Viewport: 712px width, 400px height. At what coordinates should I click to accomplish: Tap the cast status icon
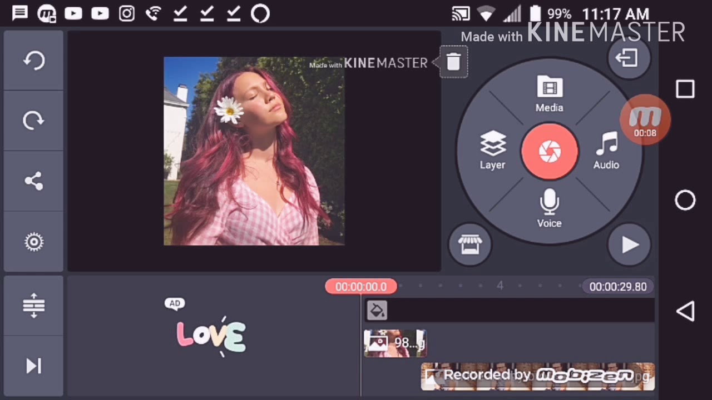(461, 14)
